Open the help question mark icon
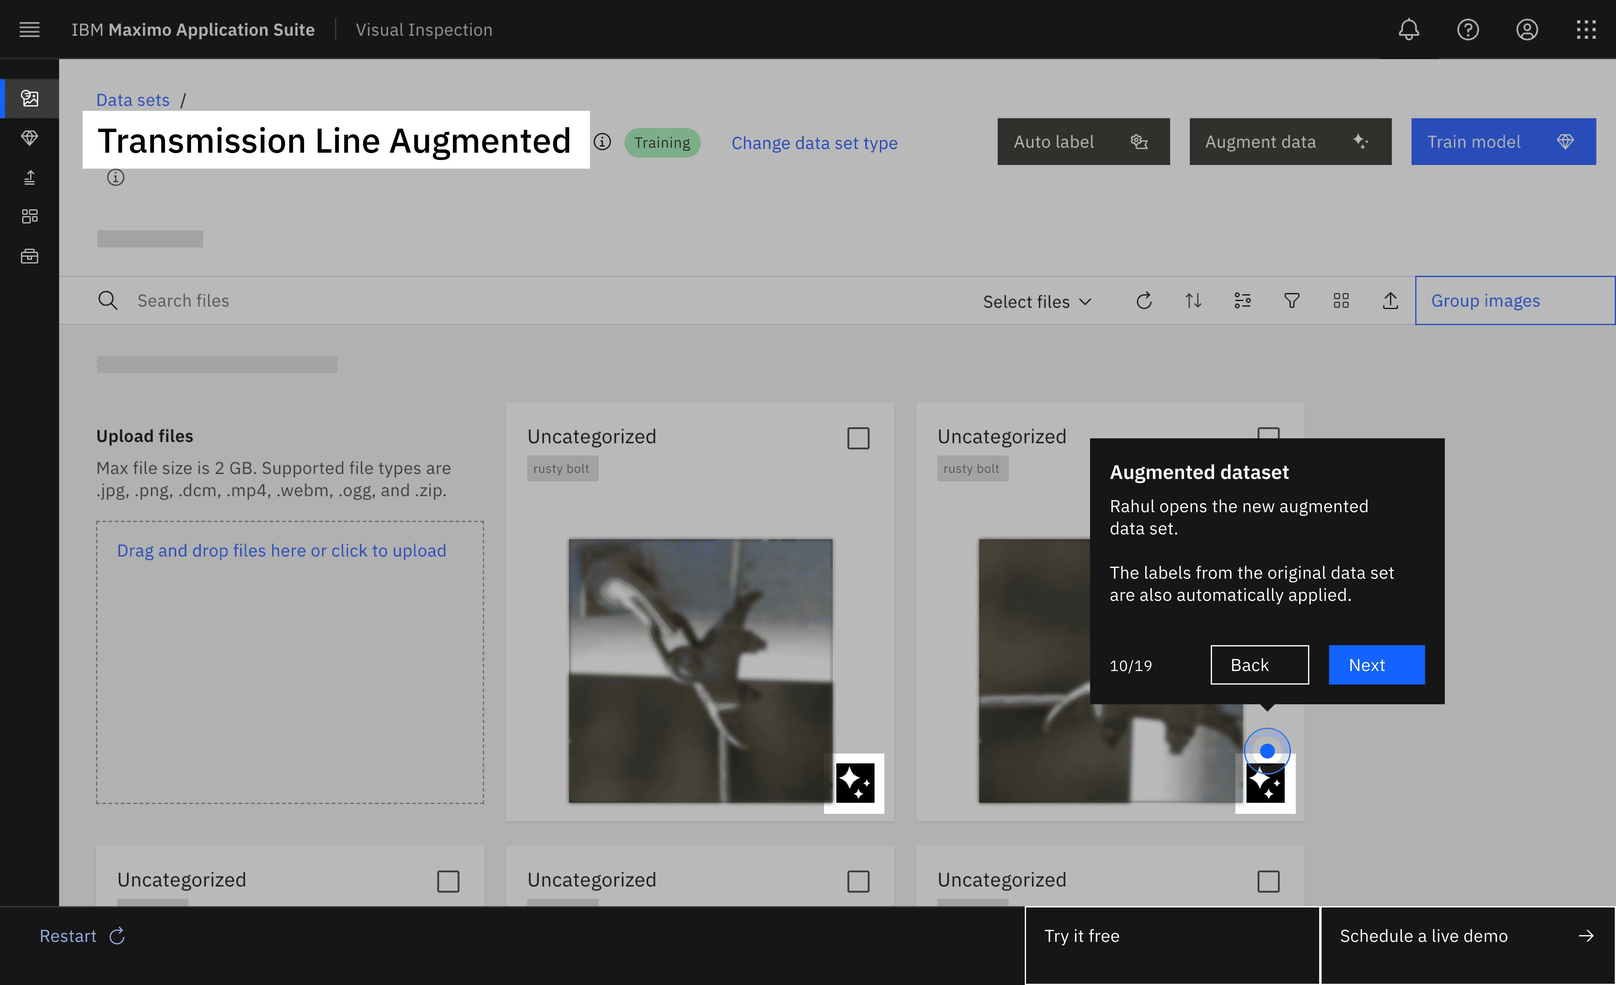Viewport: 1616px width, 985px height. [x=1467, y=30]
